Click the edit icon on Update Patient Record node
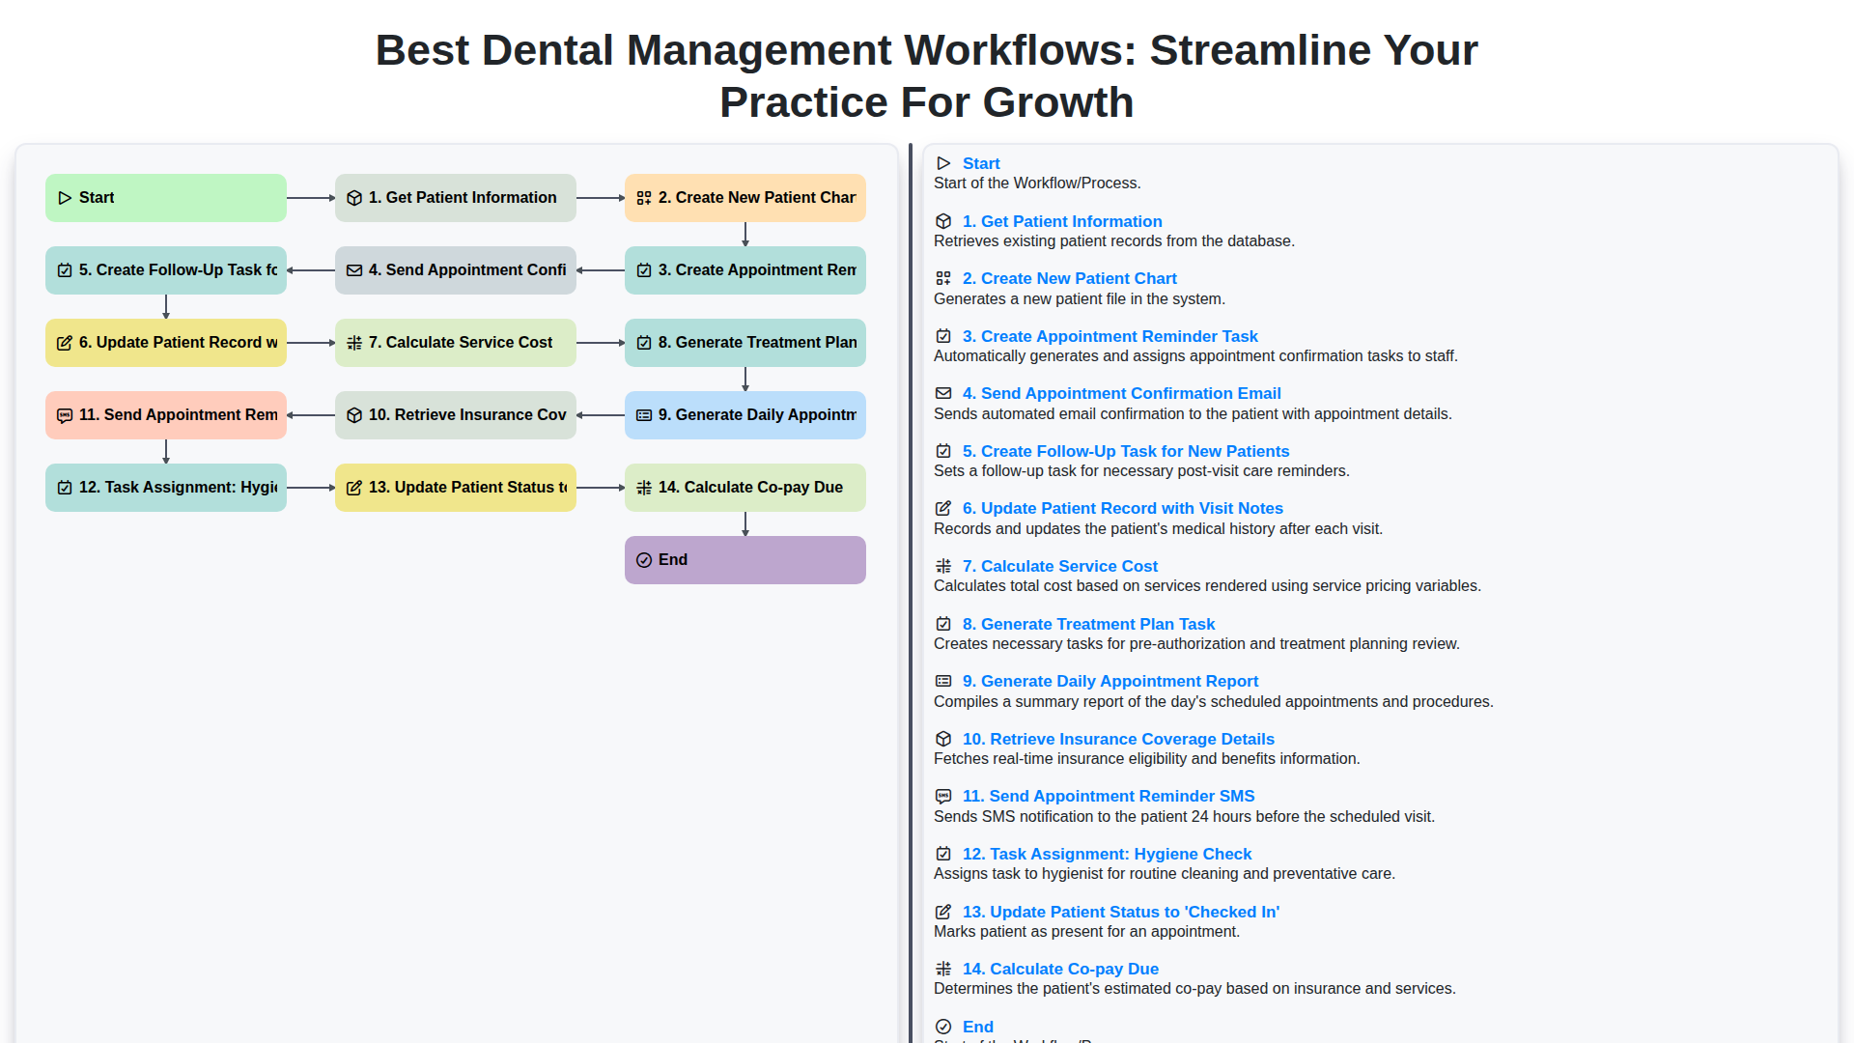The width and height of the screenshot is (1854, 1043). tap(64, 342)
